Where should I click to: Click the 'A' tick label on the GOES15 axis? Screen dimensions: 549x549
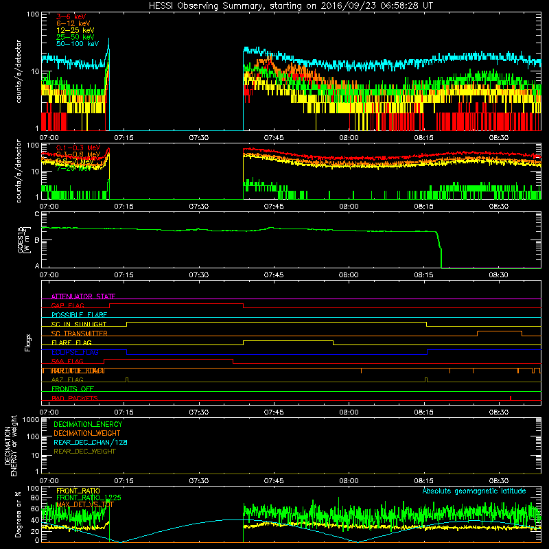37,266
